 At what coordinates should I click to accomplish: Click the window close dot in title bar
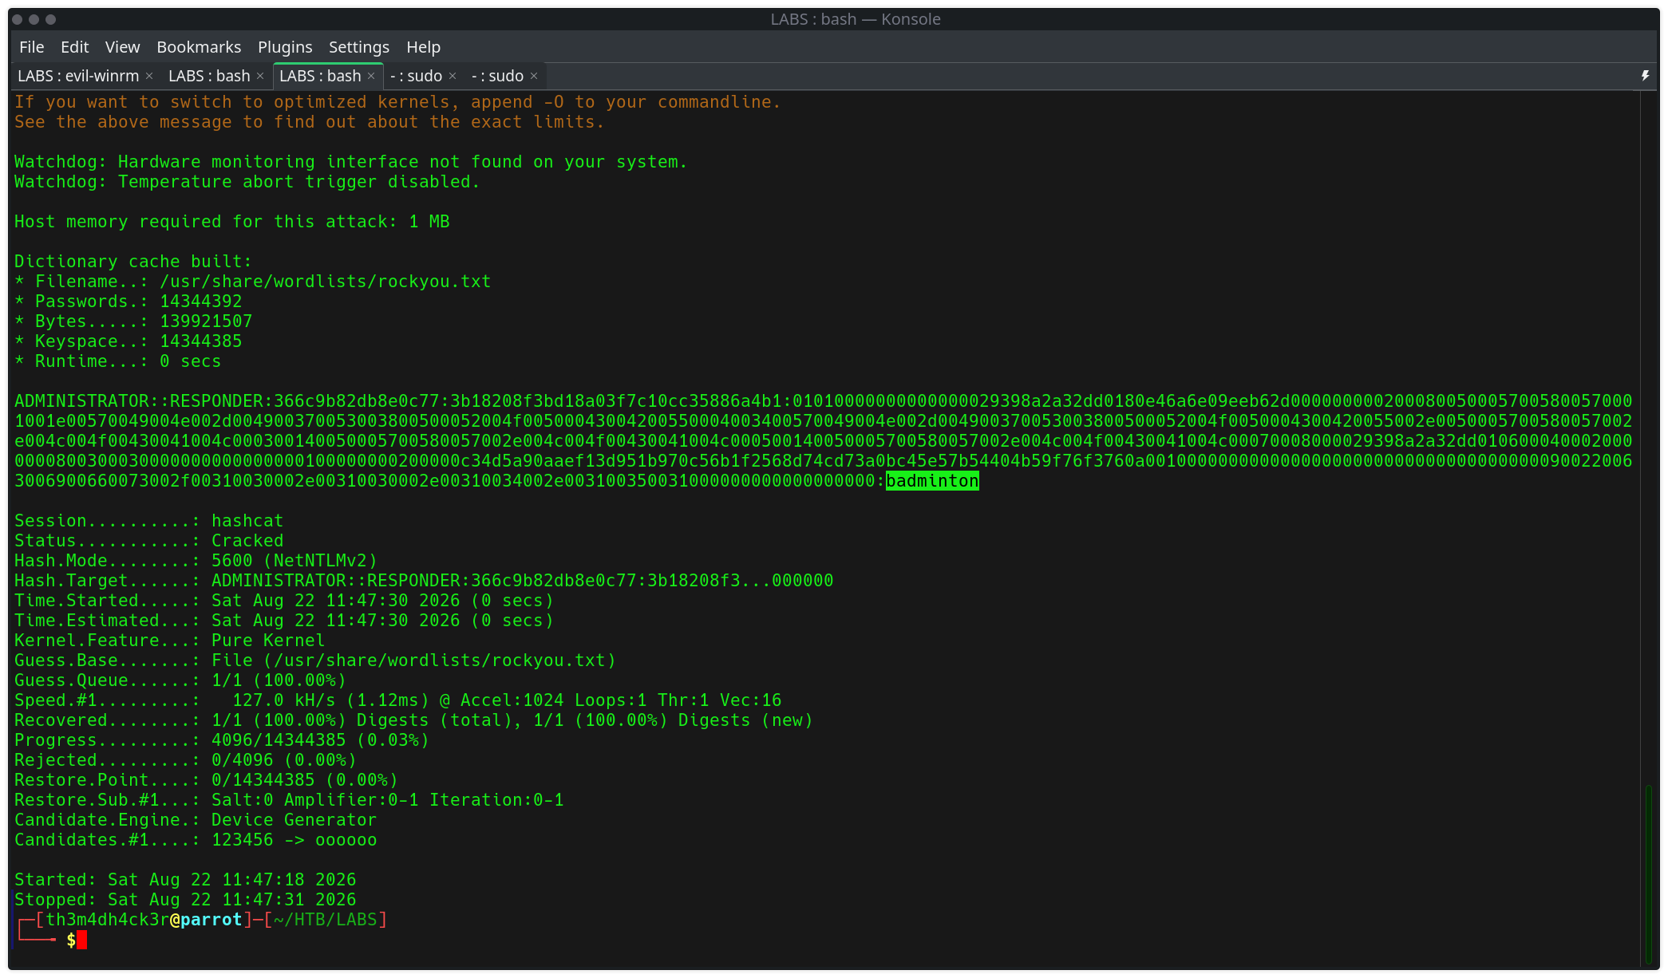(x=17, y=19)
